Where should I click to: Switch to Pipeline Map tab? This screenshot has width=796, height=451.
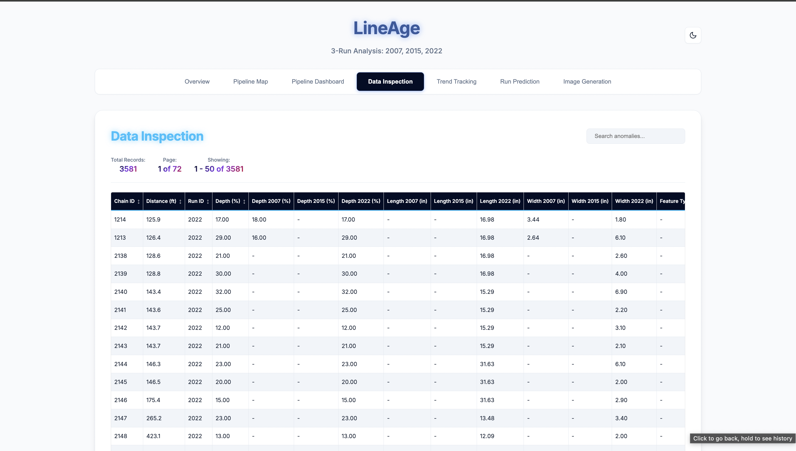(250, 81)
